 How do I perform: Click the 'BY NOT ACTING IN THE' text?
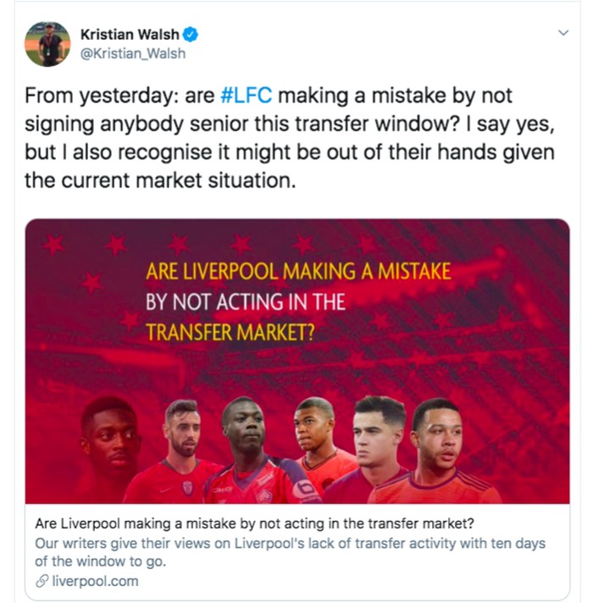coord(246,301)
